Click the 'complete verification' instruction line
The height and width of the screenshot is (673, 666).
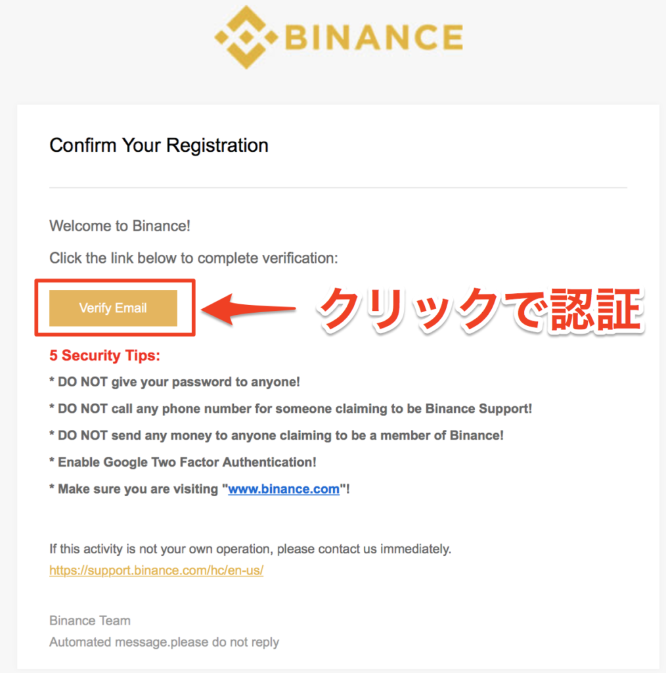pyautogui.click(x=193, y=258)
